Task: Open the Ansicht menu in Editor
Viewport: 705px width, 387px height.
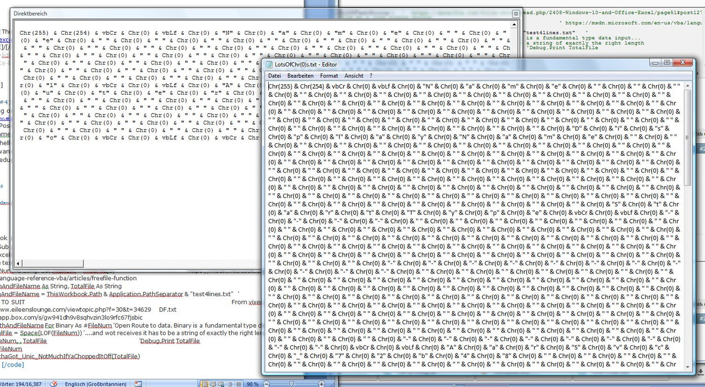Action: 354,75
